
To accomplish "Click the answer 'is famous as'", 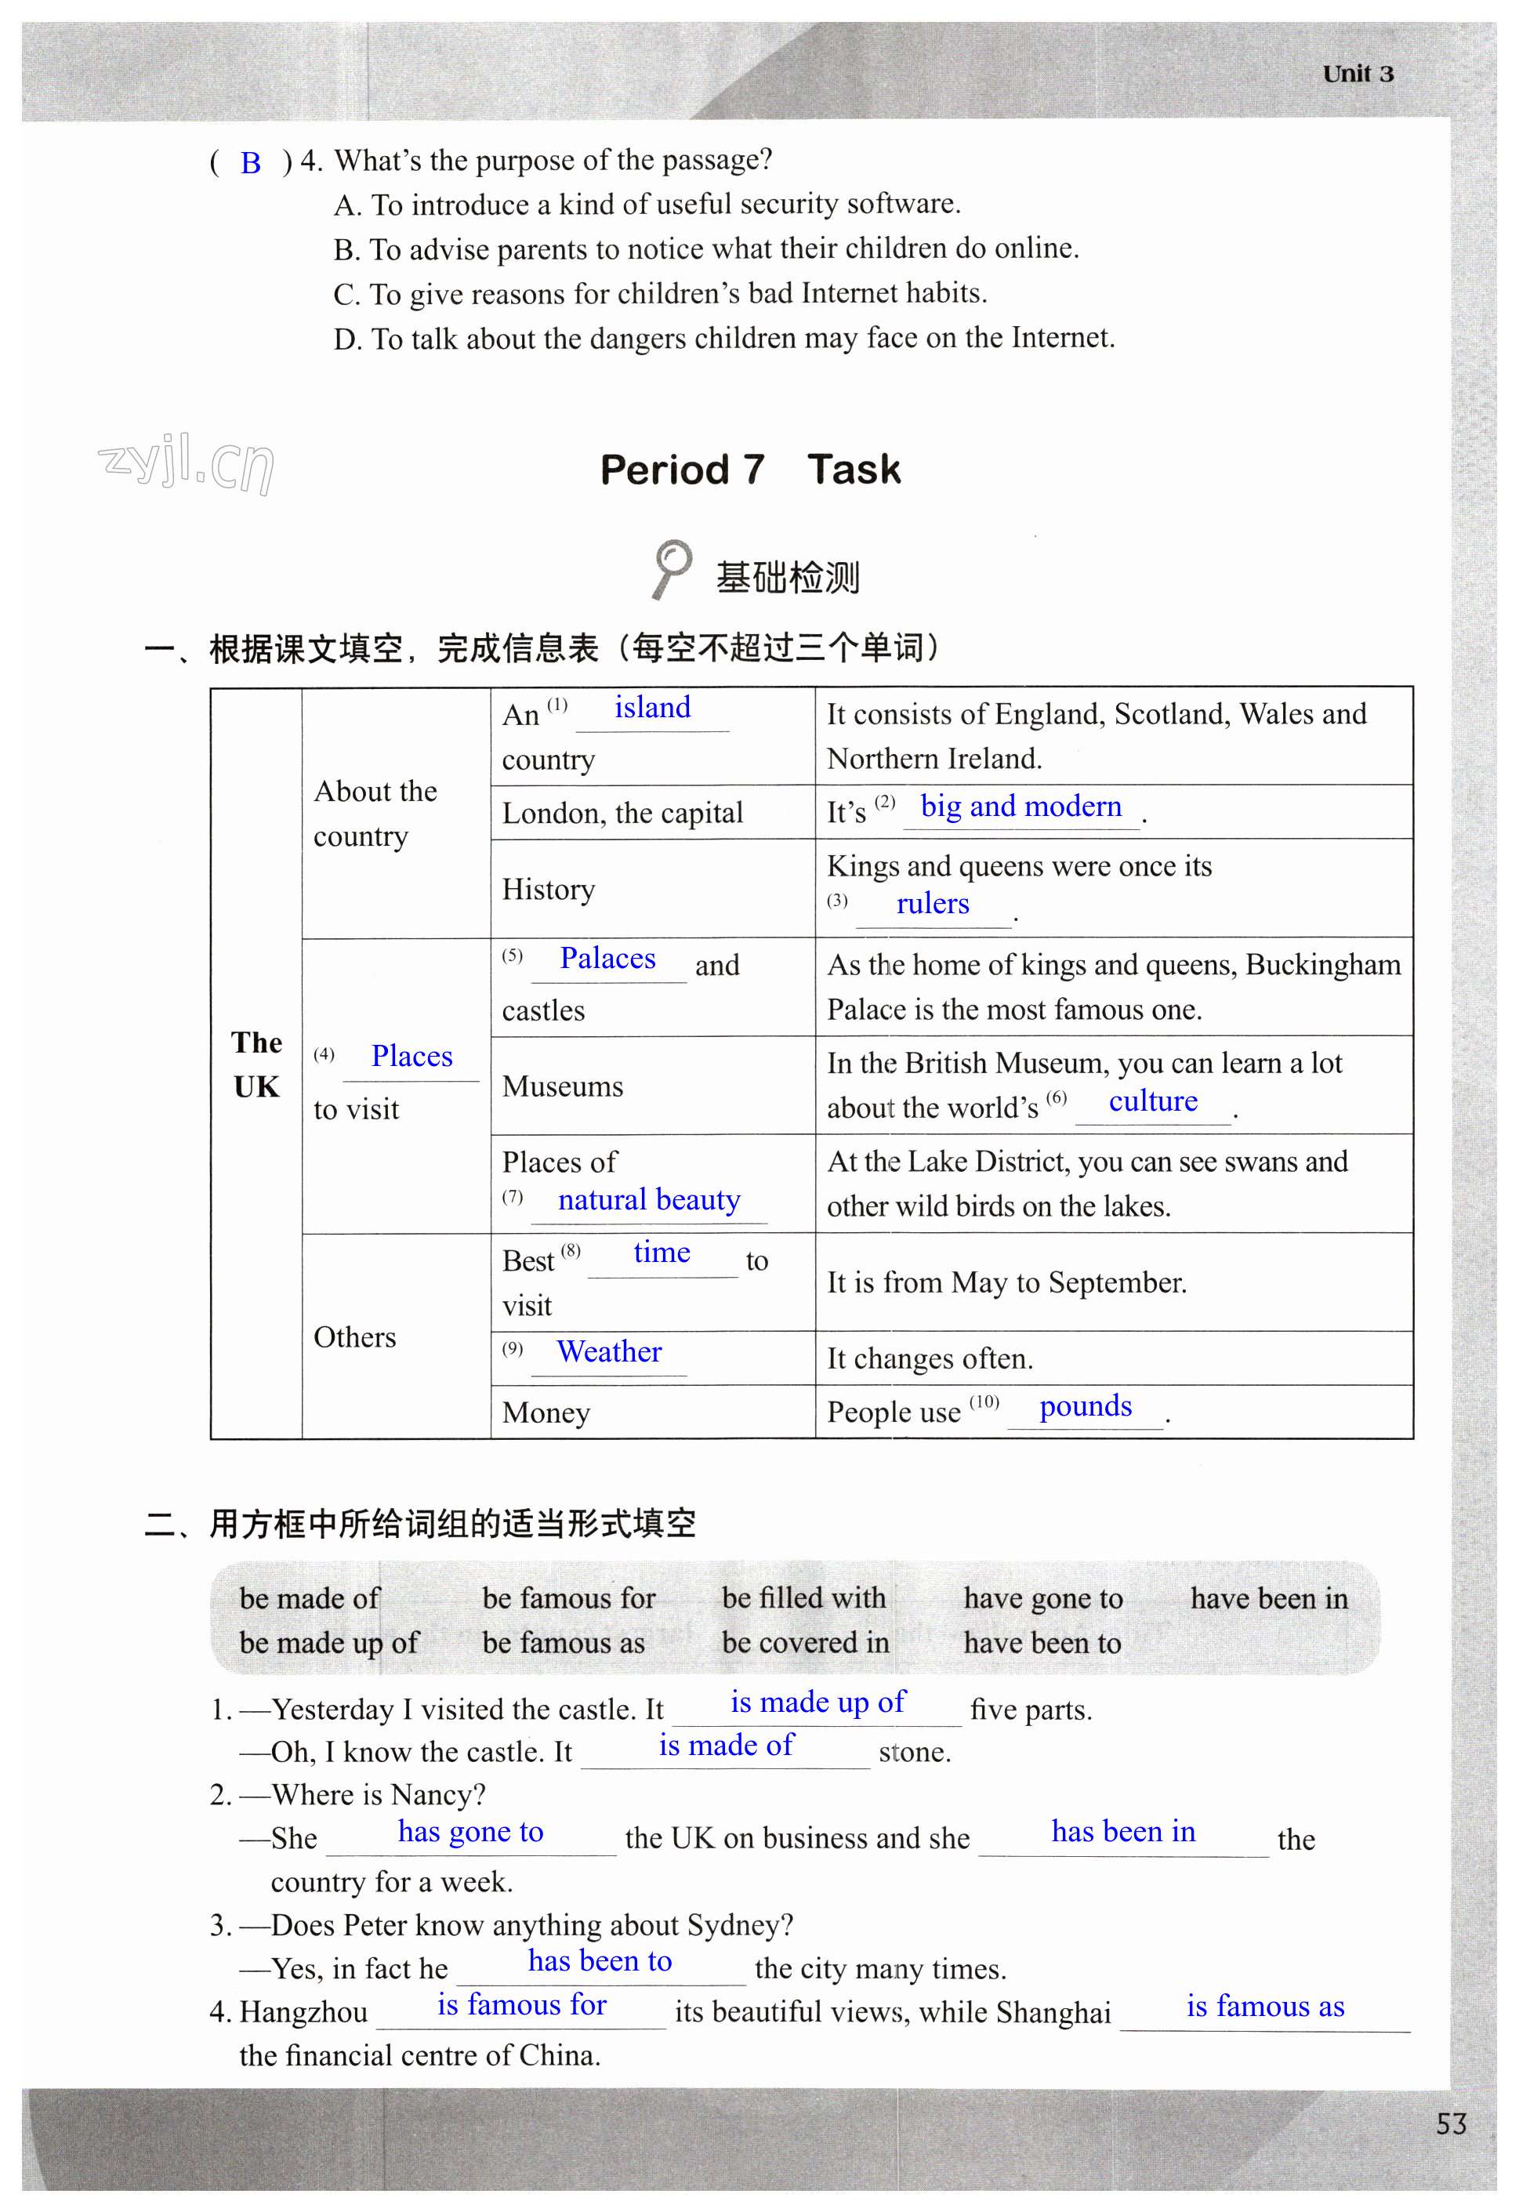I will 1265,2007.
